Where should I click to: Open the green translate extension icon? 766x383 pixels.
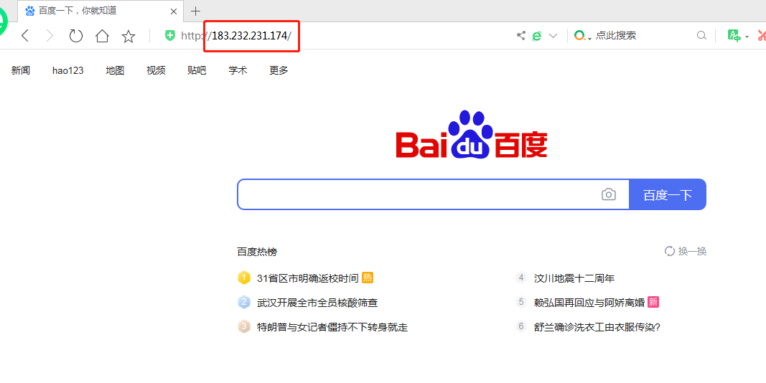[734, 35]
